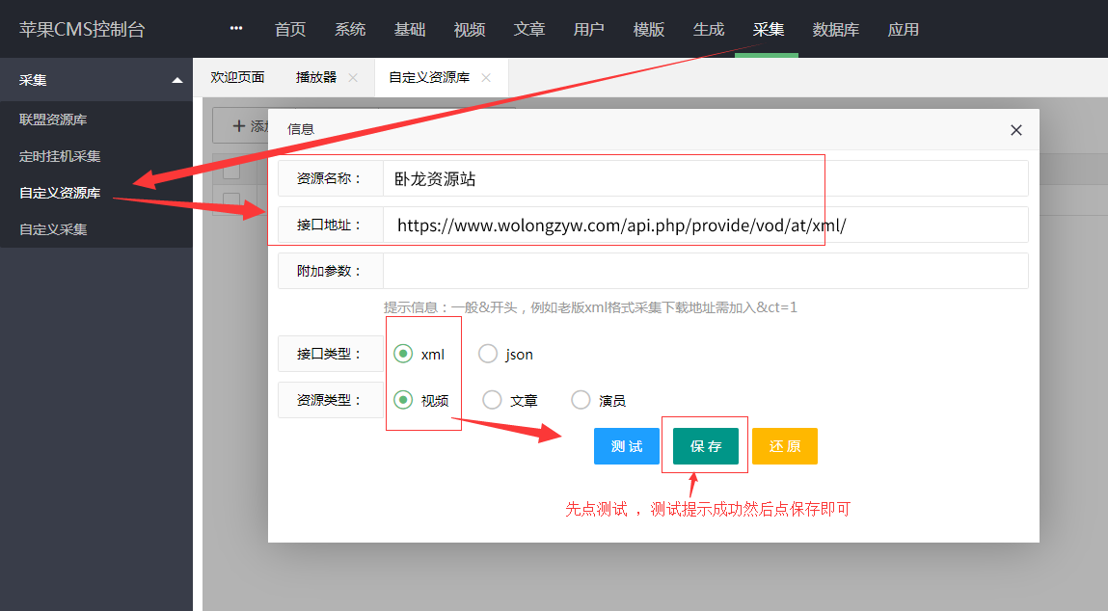Close the 信息 dialog with X icon
Image resolution: width=1108 pixels, height=611 pixels.
coord(1015,130)
